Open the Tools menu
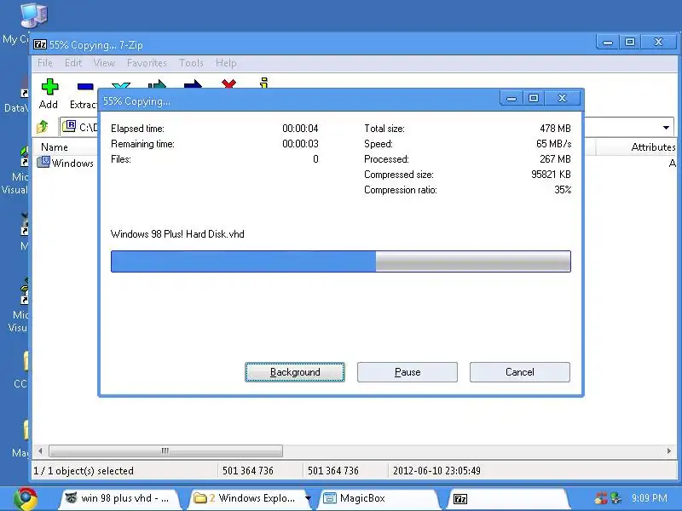This screenshot has width=682, height=511. pyautogui.click(x=191, y=63)
